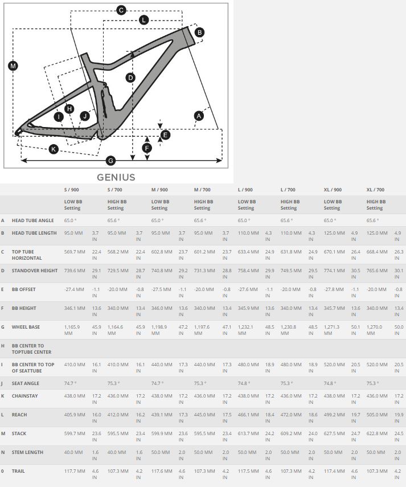
Task: Select the circled H marker in the diagram
Action: [x=69, y=109]
